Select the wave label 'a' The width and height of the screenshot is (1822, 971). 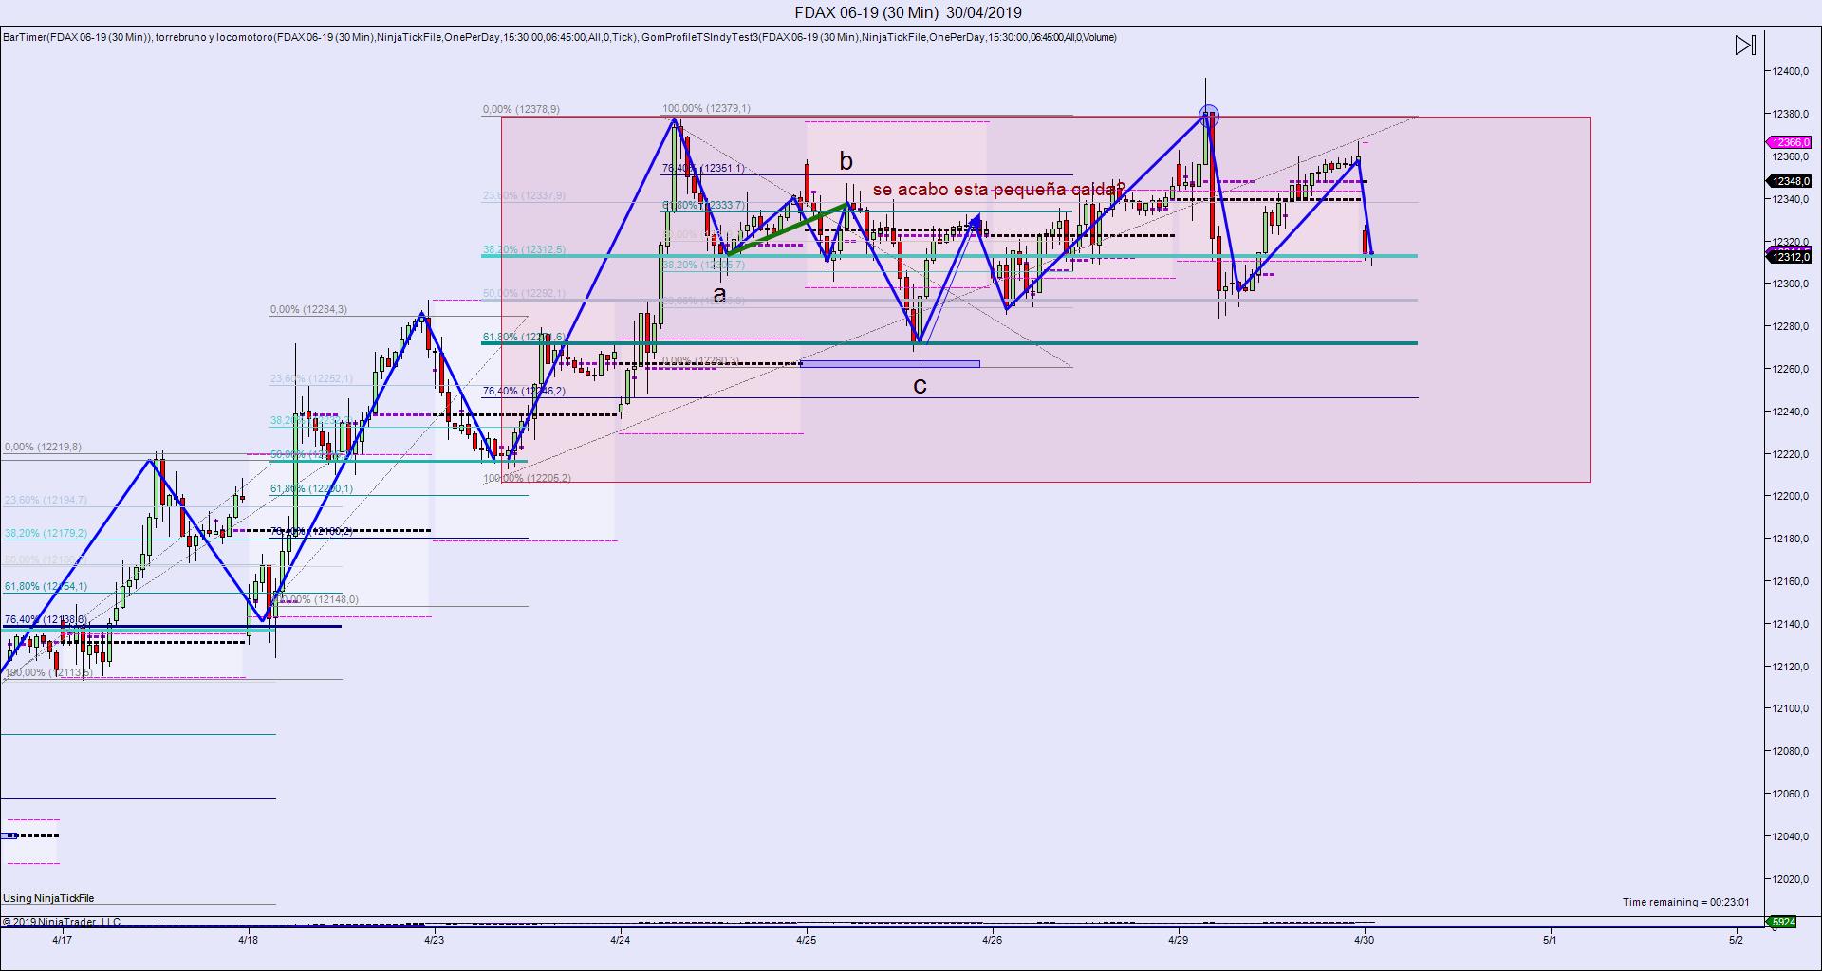[x=719, y=295]
